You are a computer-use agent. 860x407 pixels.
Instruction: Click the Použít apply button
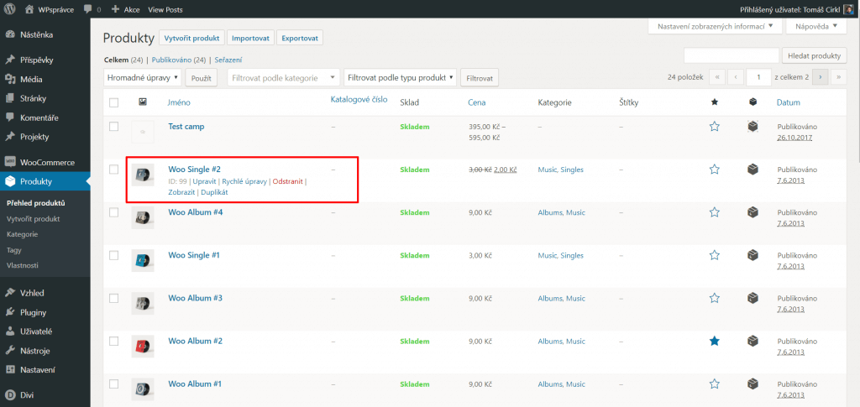202,78
